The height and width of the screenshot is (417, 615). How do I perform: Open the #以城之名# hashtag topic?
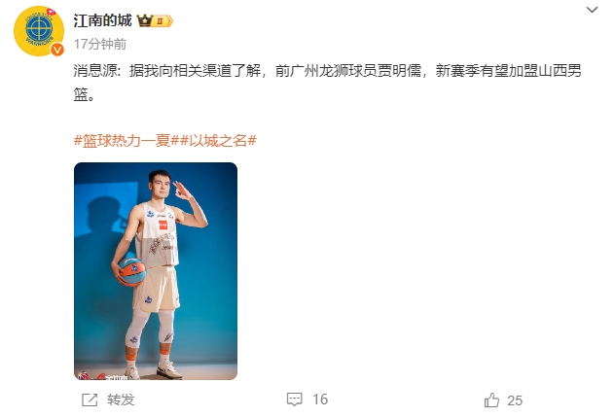[219, 140]
